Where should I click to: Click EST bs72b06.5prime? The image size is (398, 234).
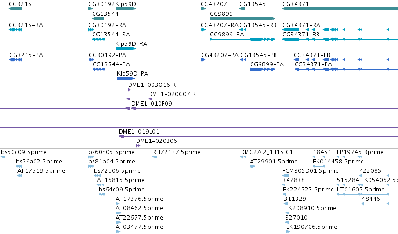(117, 171)
